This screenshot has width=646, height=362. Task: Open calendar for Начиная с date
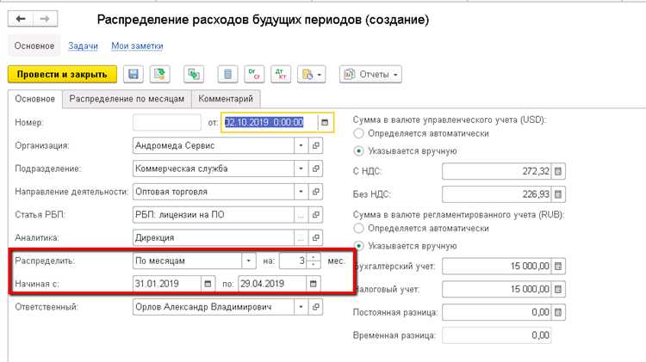208,284
